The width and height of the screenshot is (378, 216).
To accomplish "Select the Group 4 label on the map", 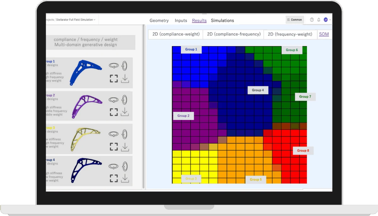I will click(258, 90).
